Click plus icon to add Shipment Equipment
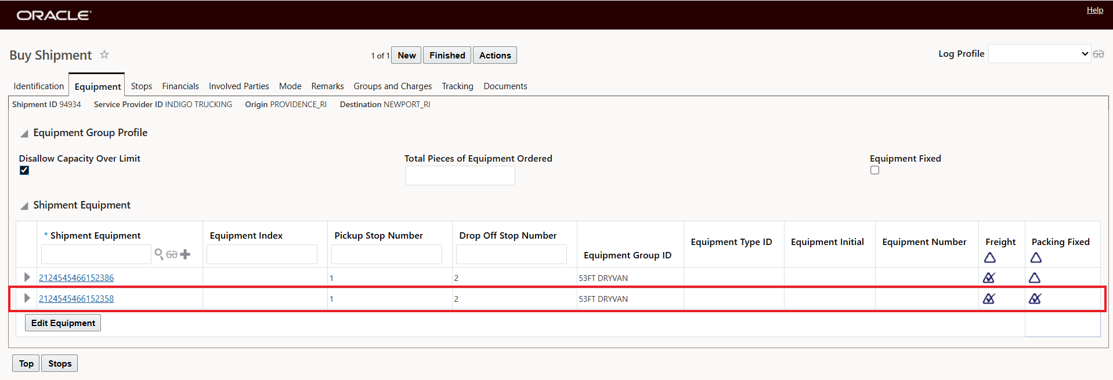The height and width of the screenshot is (380, 1113). pyautogui.click(x=185, y=254)
